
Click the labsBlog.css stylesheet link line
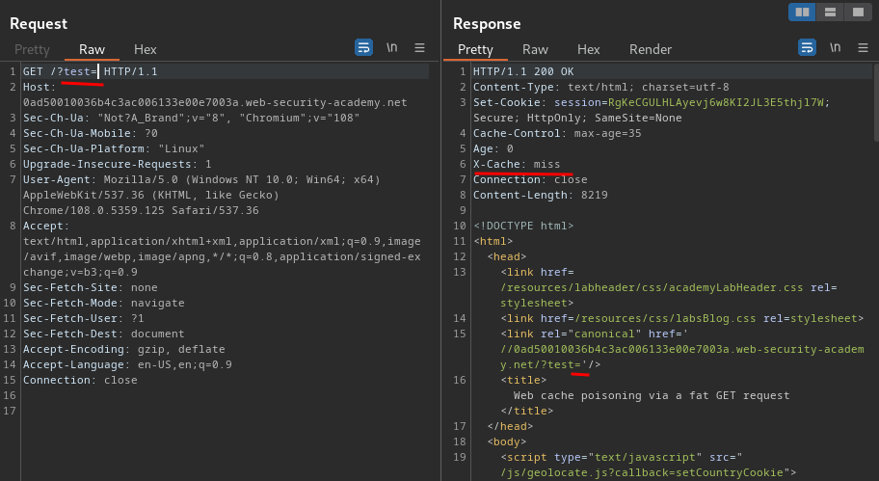click(682, 318)
